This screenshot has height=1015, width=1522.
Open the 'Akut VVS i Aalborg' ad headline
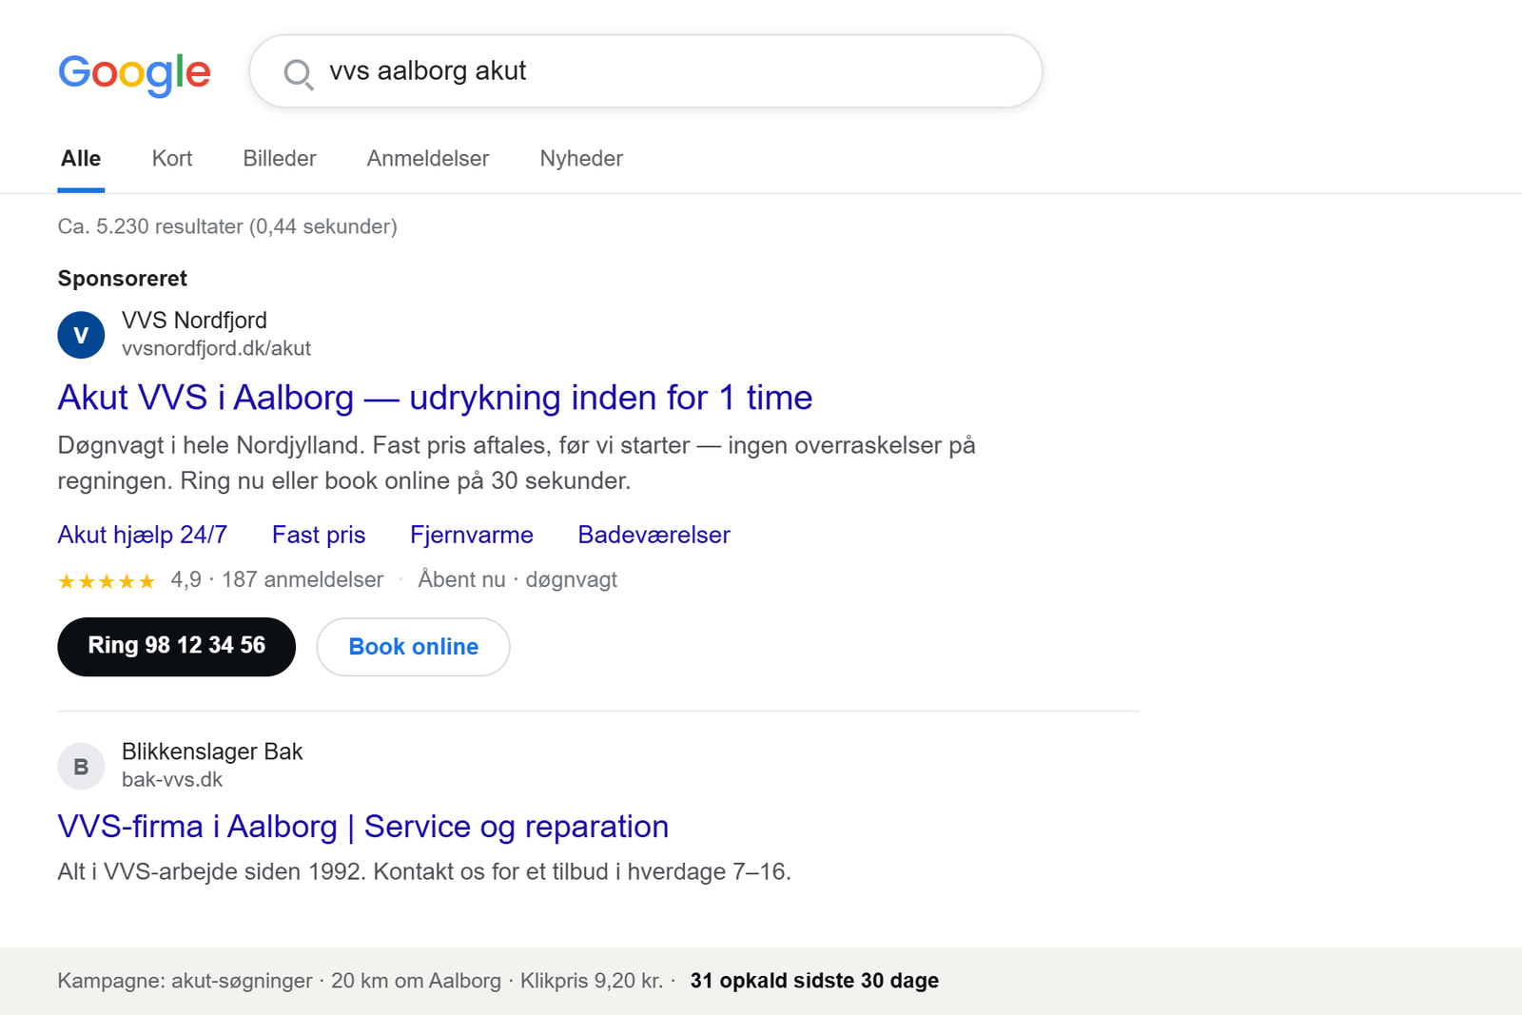coord(435,398)
